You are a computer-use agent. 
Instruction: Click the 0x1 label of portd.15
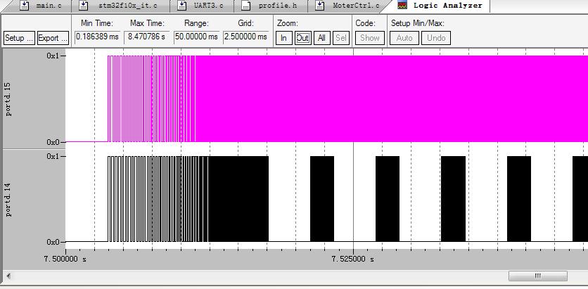53,56
